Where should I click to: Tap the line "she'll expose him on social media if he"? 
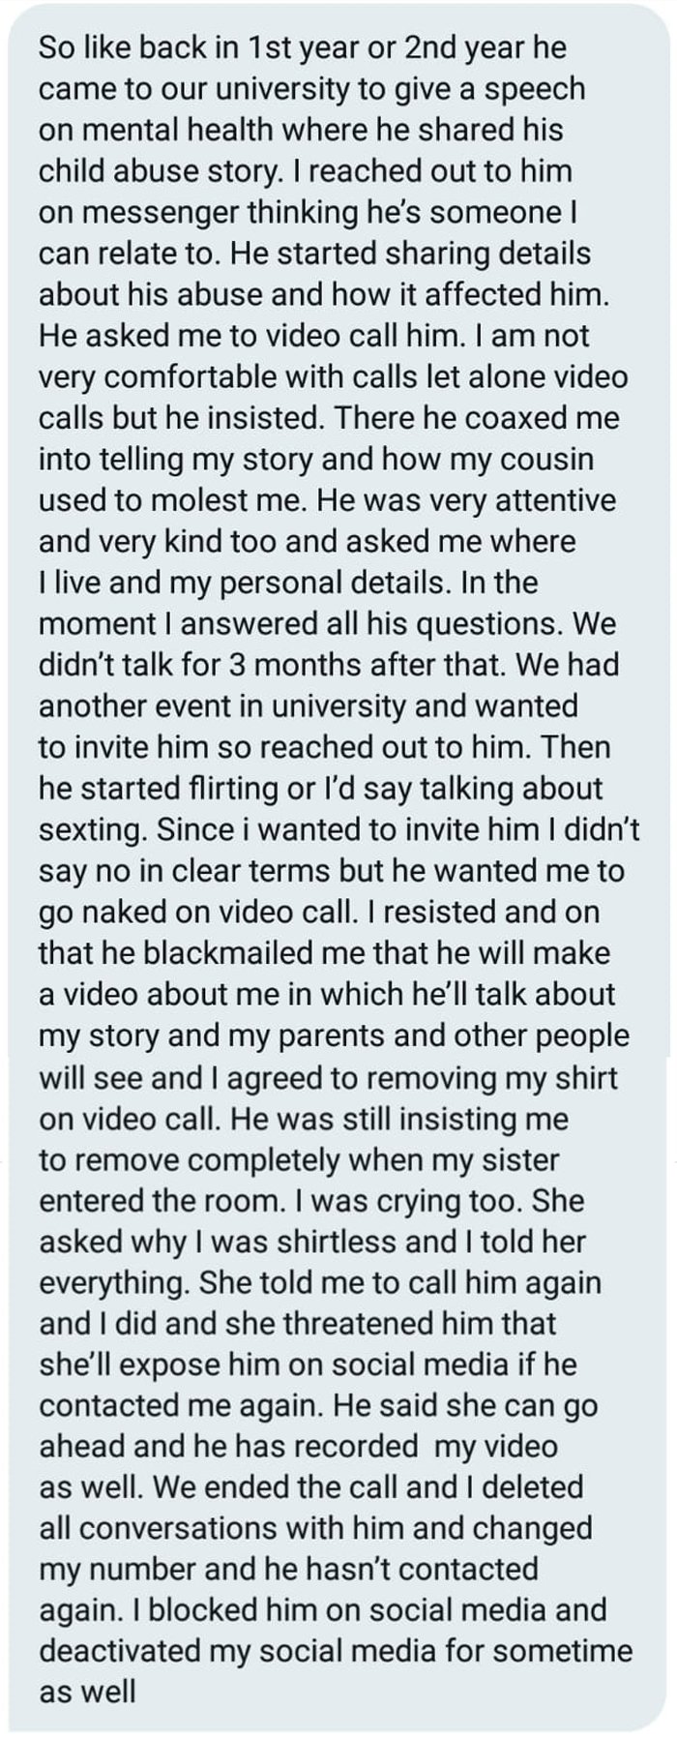pyautogui.click(x=308, y=1364)
